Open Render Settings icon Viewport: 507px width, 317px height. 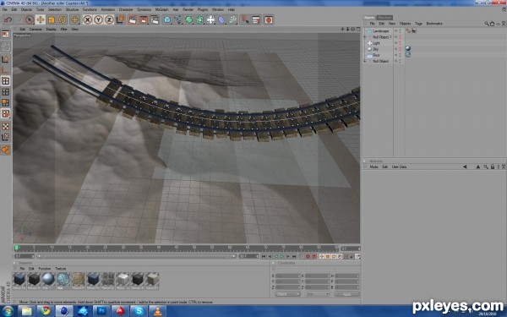[155, 19]
